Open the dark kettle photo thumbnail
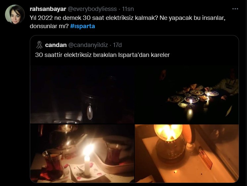247x186 pixels. tap(82, 94)
